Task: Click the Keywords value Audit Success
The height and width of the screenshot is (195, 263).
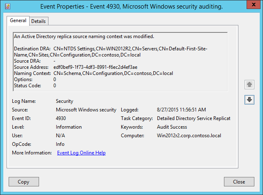Action: point(172,127)
